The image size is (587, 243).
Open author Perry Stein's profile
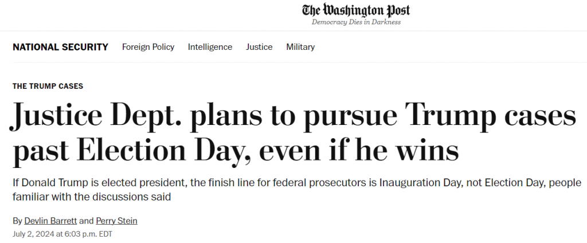pos(116,221)
